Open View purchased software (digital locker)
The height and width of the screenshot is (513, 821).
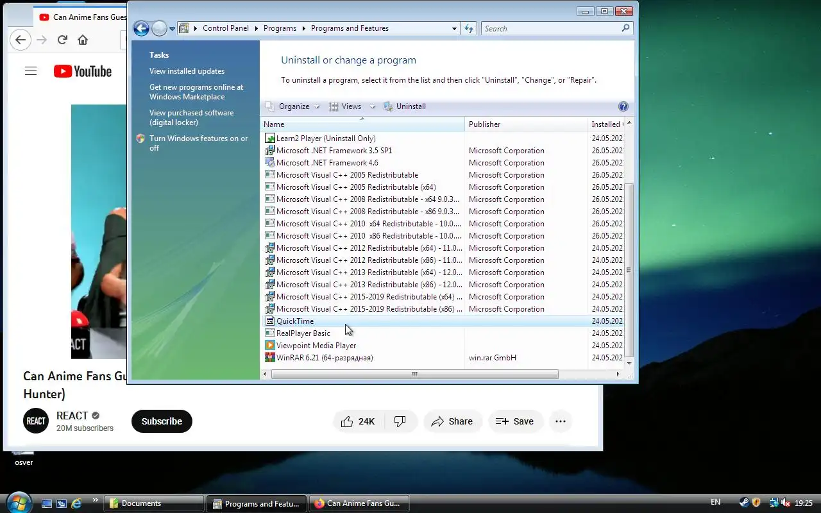[191, 117]
